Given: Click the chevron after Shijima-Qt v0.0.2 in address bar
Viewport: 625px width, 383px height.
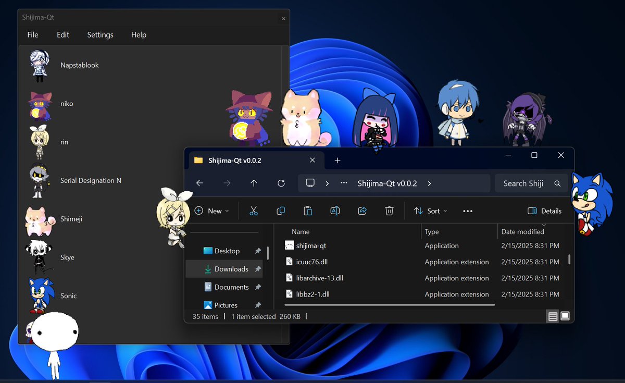Looking at the screenshot, I should click(429, 183).
